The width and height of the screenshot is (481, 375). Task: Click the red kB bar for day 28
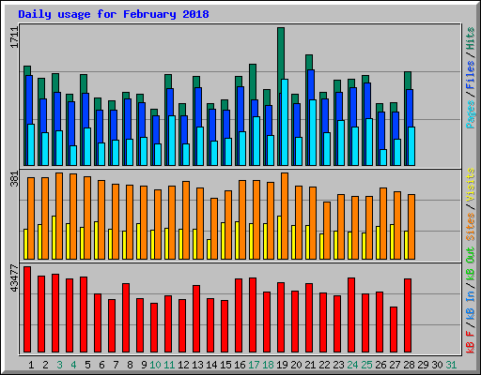[408, 316]
